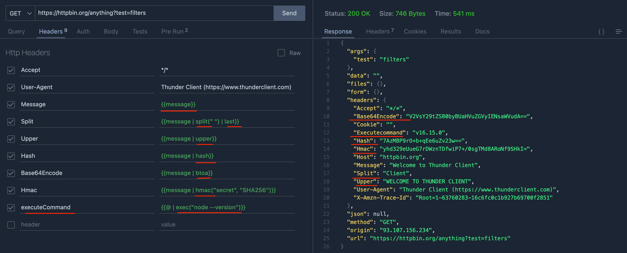Select the request Headers tab

click(x=53, y=31)
